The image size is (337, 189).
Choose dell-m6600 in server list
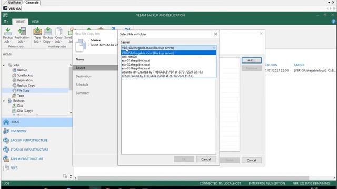pos(168,57)
